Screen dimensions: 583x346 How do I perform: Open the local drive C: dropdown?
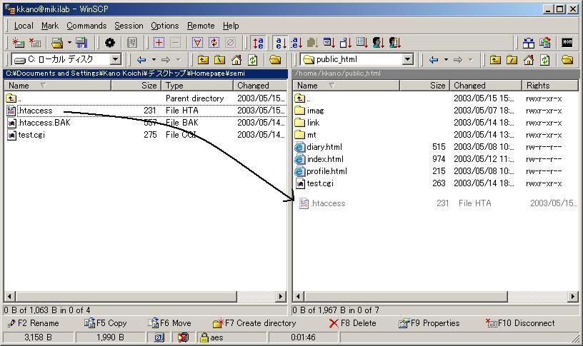pyautogui.click(x=116, y=59)
